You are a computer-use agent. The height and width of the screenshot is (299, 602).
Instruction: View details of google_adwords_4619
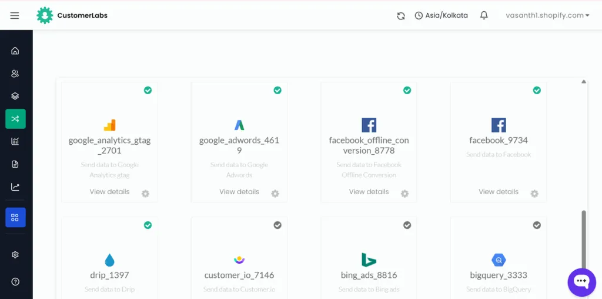tap(239, 191)
